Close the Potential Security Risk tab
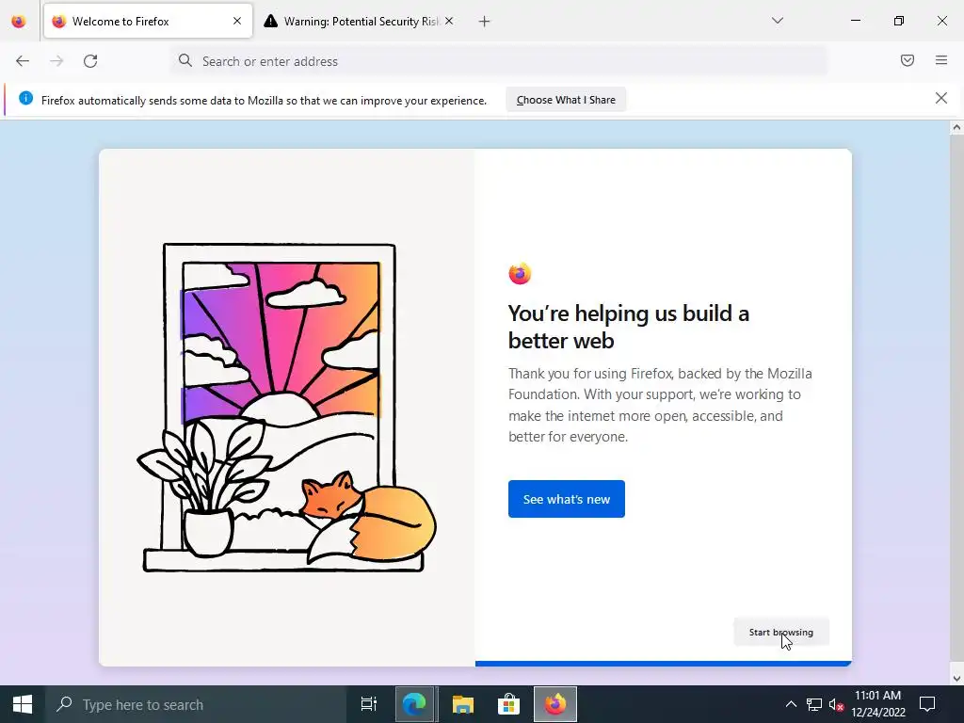This screenshot has height=723, width=964. tap(449, 21)
